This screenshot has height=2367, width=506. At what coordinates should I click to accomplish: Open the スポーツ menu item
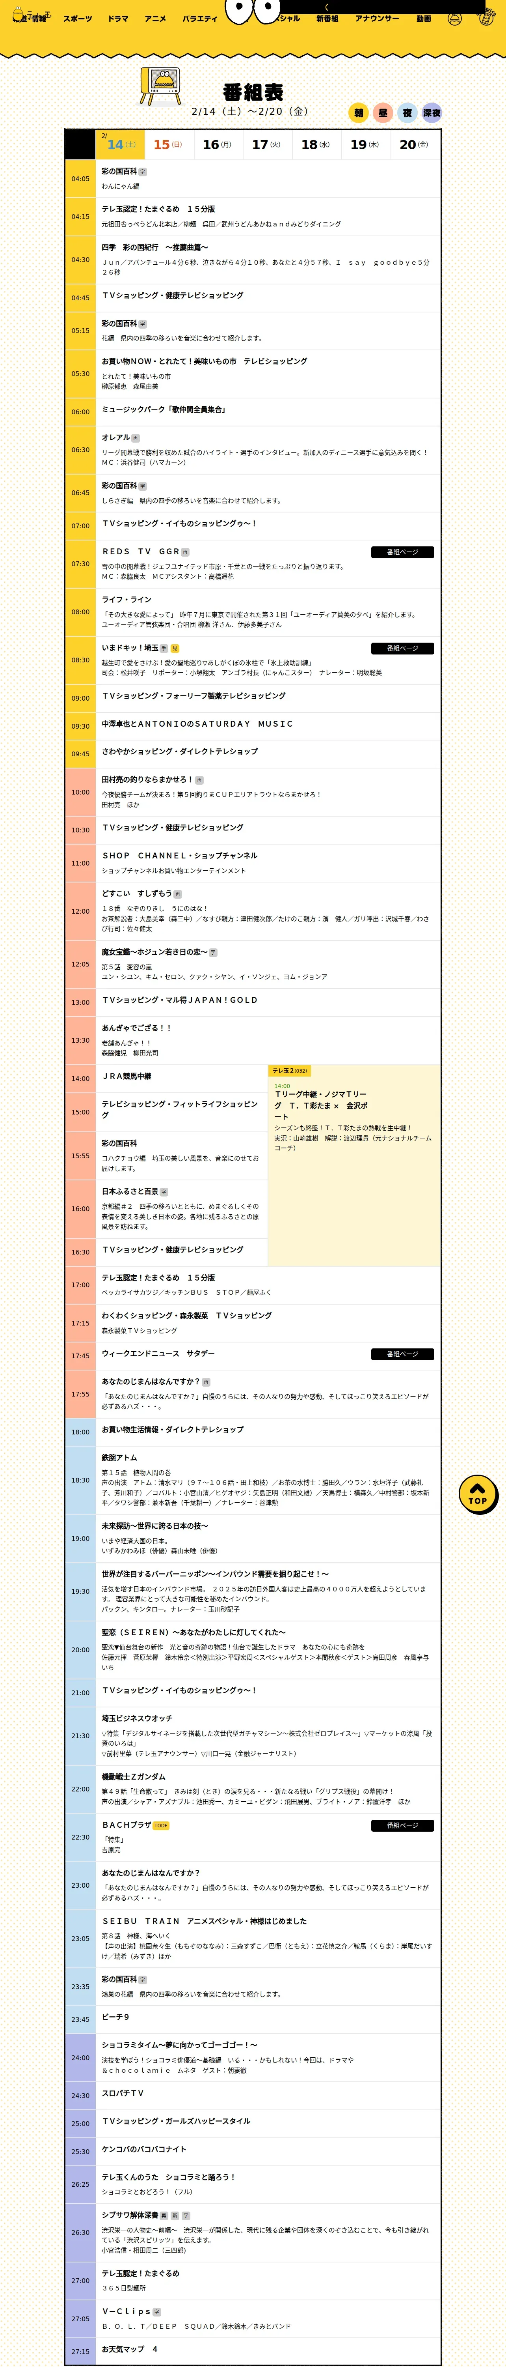point(77,19)
